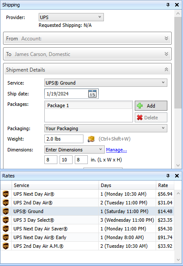
Task: Open the Service dropdown showing UPS® Ground
Action: (106, 83)
